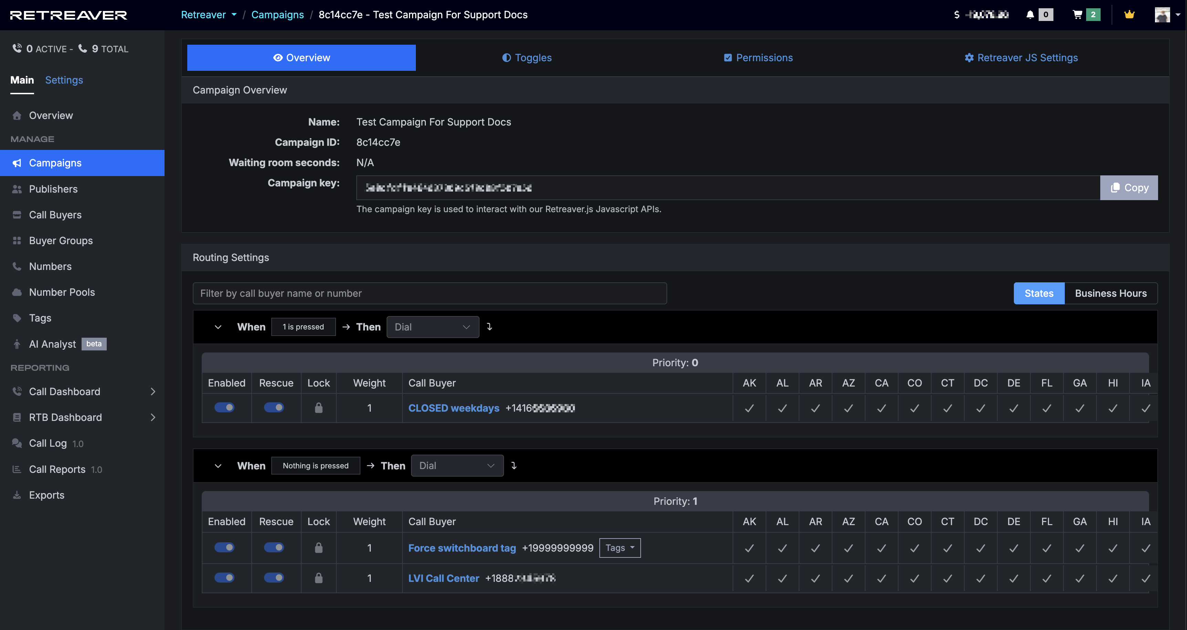Click the Publishers people icon
This screenshot has height=630, width=1187.
17,189
